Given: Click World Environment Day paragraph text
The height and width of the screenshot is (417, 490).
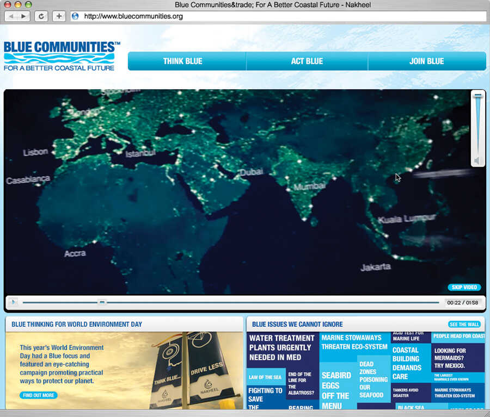Looking at the screenshot, I should (62, 364).
